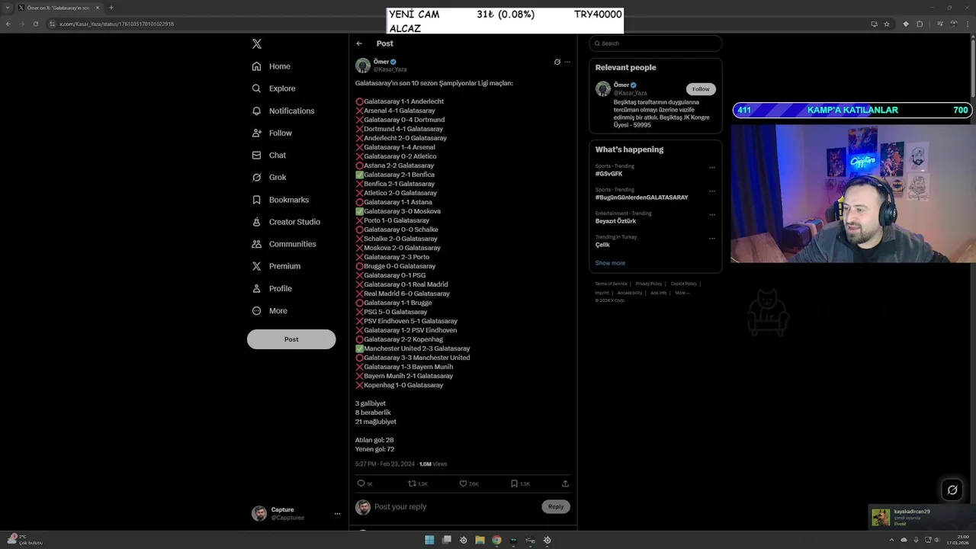
Task: Open options for the Çelik trend
Action: coord(712,238)
